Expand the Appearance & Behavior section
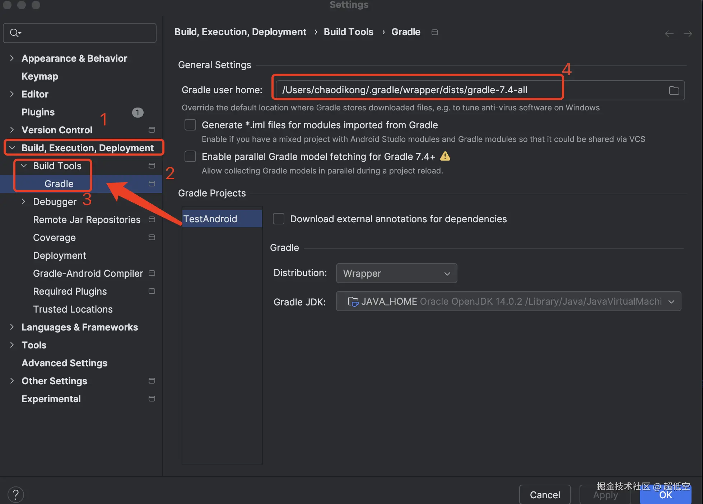703x504 pixels. coord(12,58)
